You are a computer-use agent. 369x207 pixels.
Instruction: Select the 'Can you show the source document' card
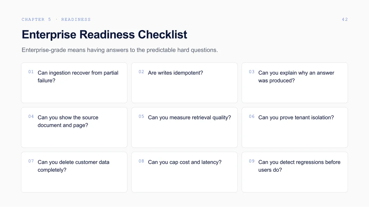(74, 128)
